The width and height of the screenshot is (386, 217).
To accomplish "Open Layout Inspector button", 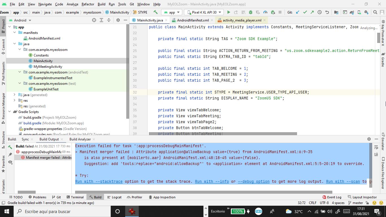I will [x=362, y=197].
